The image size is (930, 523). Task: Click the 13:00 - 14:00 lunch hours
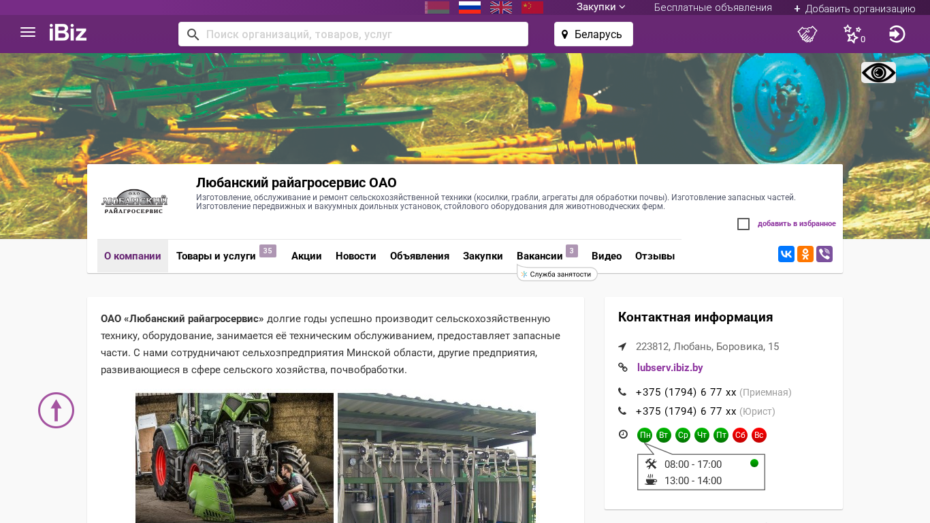pos(693,481)
